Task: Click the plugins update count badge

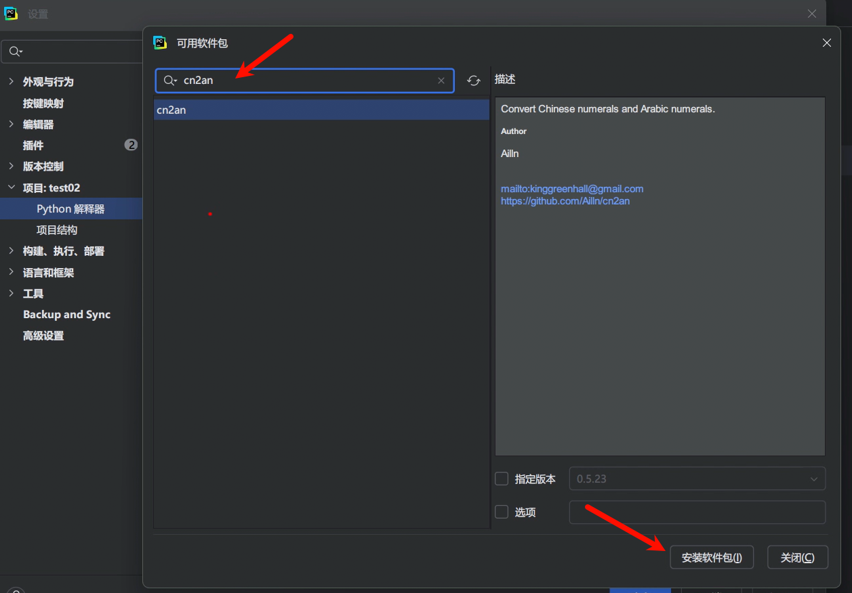Action: (x=131, y=145)
